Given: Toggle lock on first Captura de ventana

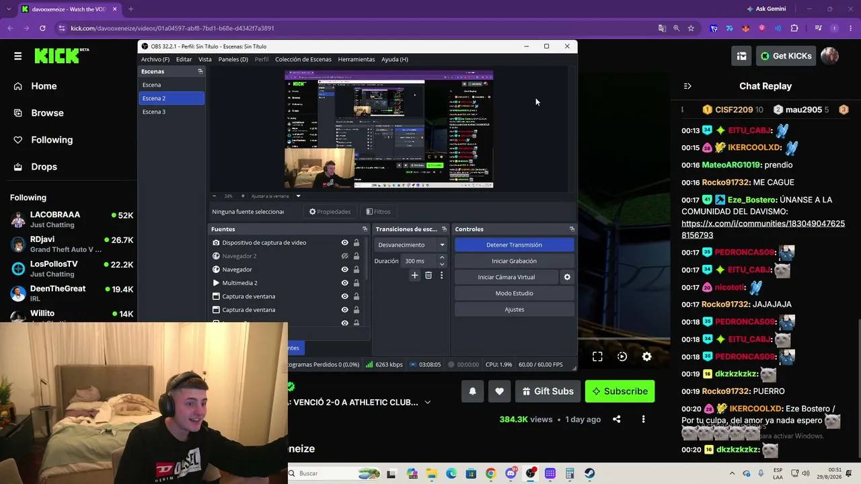Looking at the screenshot, I should (356, 296).
